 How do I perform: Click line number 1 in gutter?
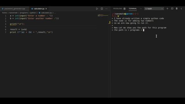point(5,16)
